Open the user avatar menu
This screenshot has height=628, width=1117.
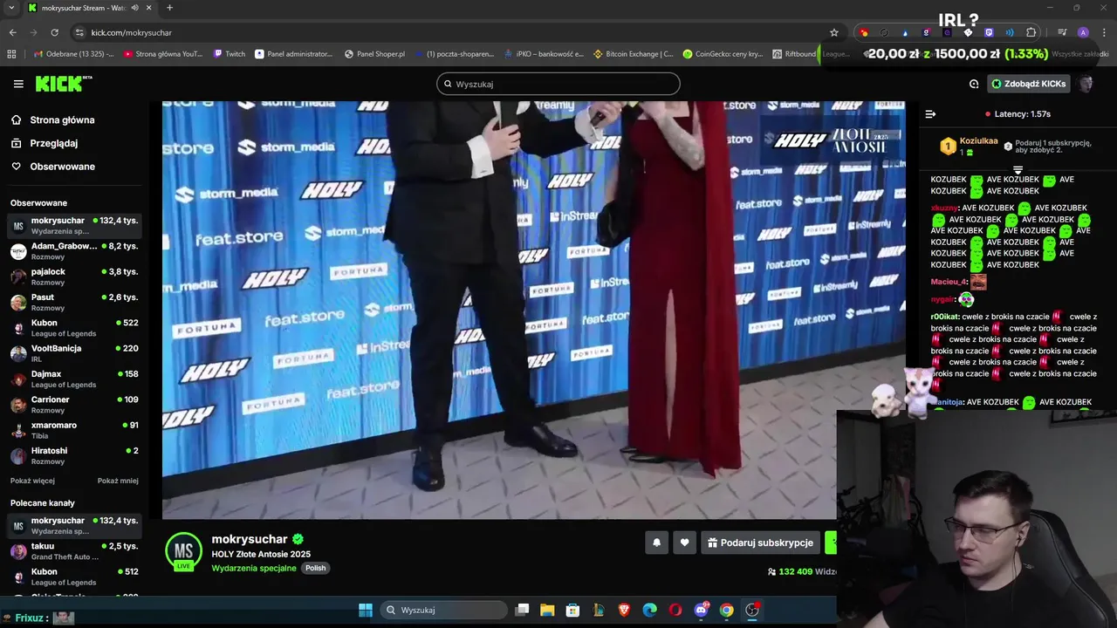(x=1086, y=84)
